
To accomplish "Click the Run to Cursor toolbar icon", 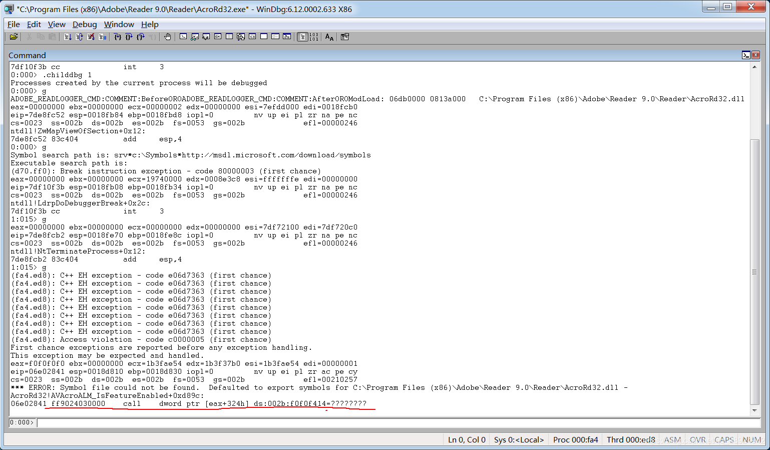I will pos(152,37).
